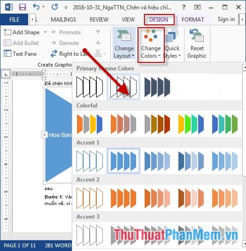246x251 pixels.
Task: Select dark outline second Primary Theme option
Action: coord(123,87)
